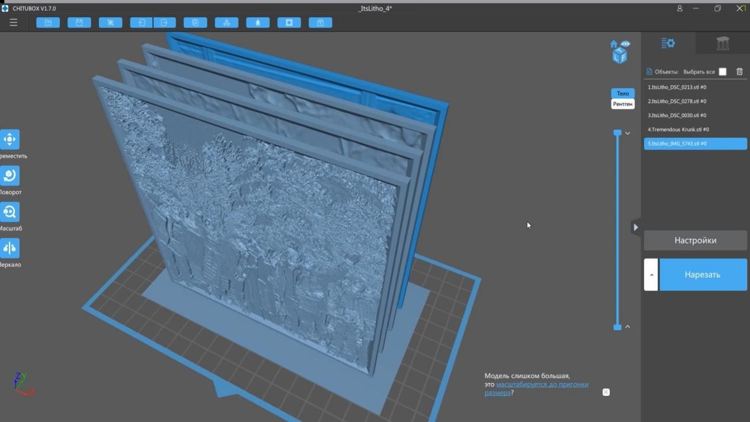Select the Mirror (Зеркало) tool
The image size is (750, 422).
[10, 249]
